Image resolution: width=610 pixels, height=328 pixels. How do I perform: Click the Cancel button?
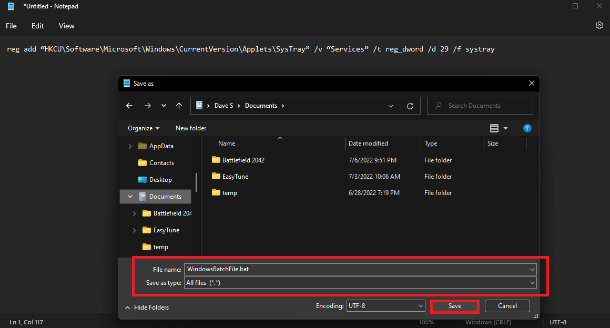click(x=506, y=305)
